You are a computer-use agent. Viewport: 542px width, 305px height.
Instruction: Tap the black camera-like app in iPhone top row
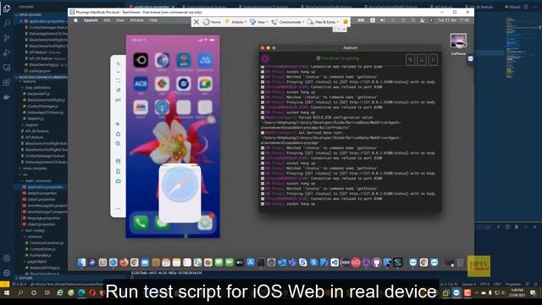(x=141, y=60)
